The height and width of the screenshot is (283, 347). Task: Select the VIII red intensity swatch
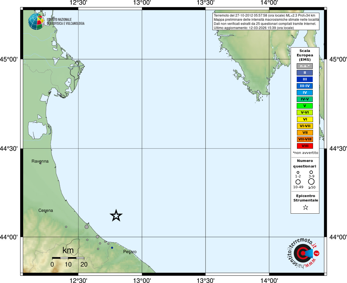point(305,146)
